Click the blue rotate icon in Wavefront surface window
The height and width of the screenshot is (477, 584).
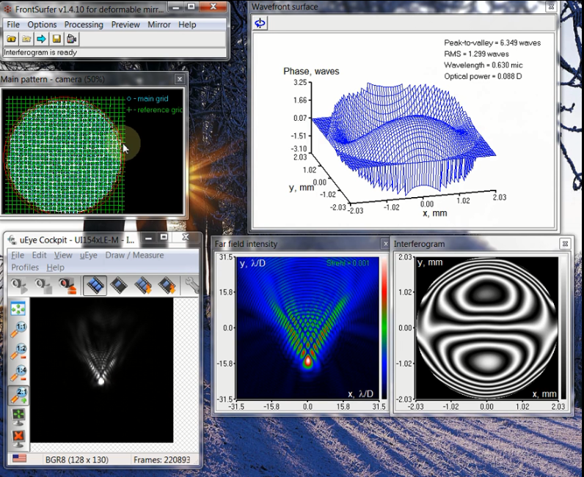click(x=260, y=23)
